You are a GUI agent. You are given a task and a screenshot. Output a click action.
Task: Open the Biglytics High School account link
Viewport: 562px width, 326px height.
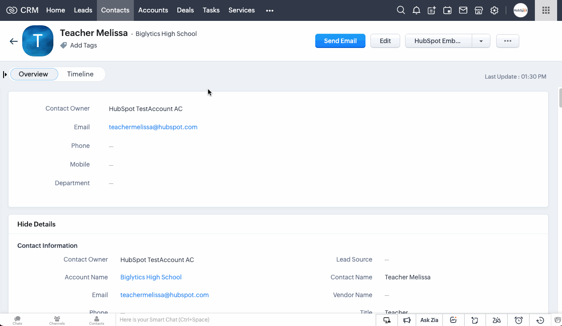click(x=151, y=277)
